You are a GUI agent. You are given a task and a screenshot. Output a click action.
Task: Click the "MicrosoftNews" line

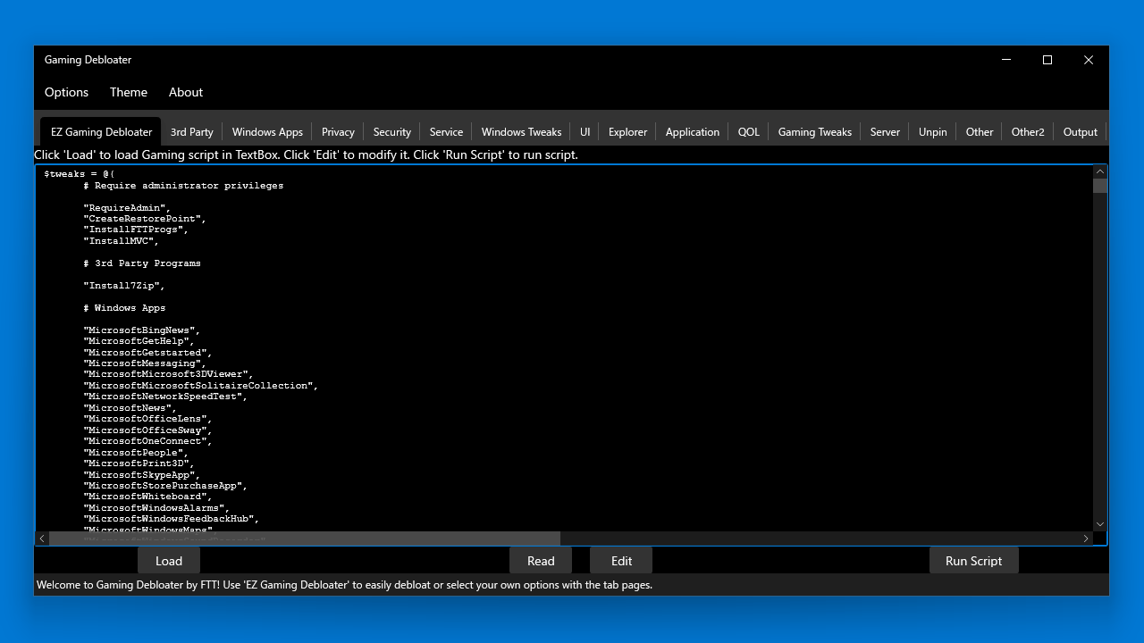tap(130, 408)
